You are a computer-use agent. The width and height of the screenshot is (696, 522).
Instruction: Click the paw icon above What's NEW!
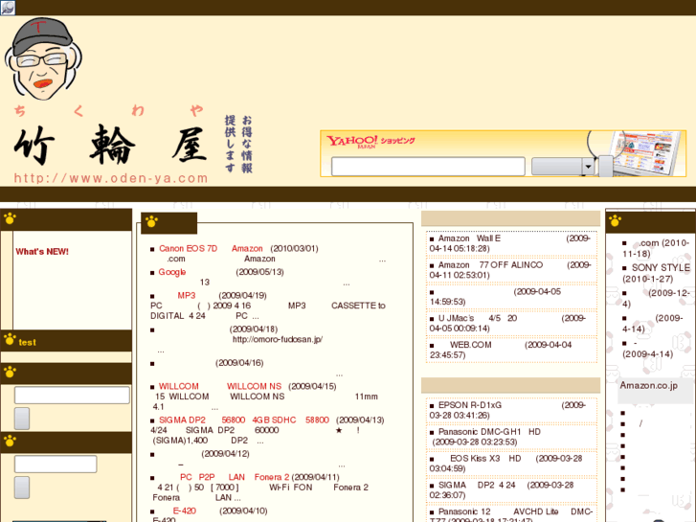point(10,218)
